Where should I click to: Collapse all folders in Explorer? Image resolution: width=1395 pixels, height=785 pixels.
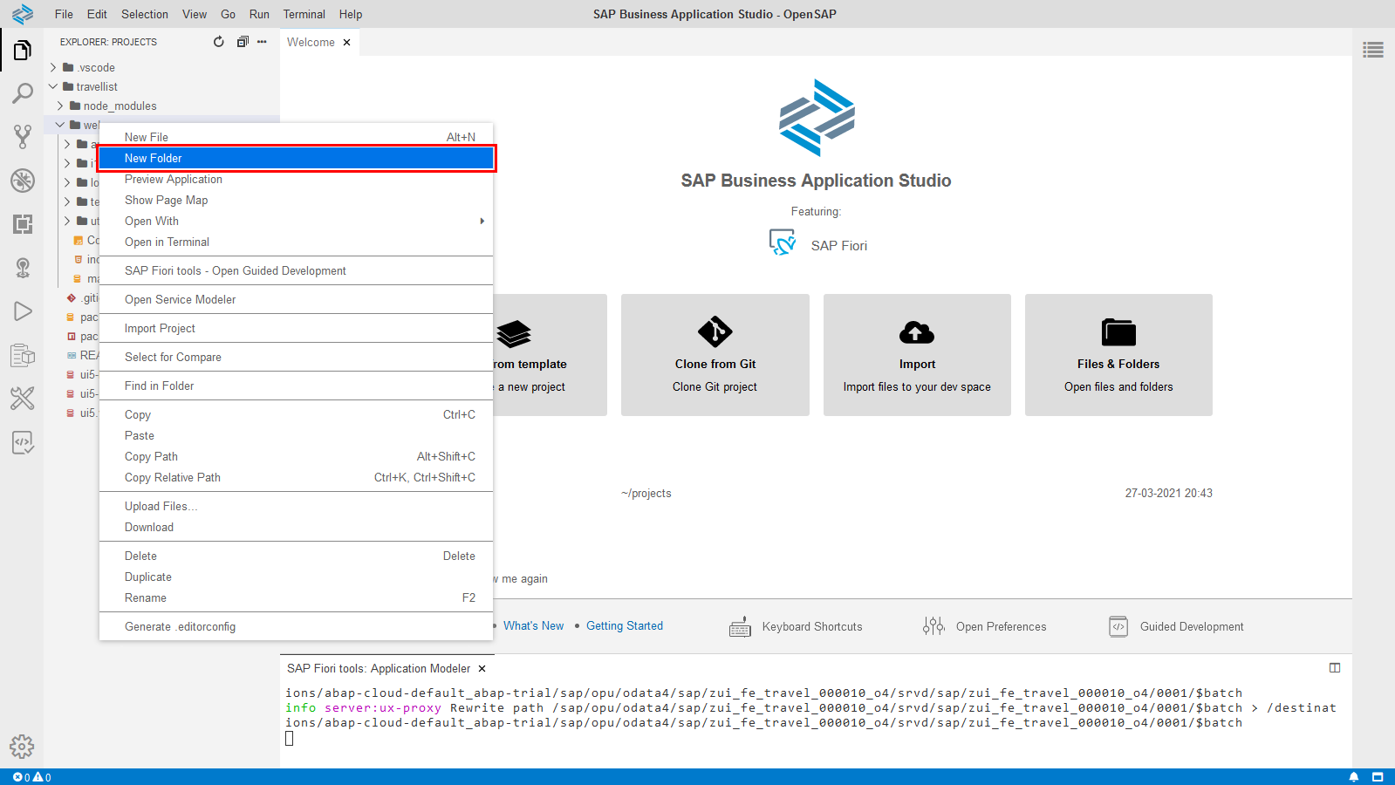(243, 42)
